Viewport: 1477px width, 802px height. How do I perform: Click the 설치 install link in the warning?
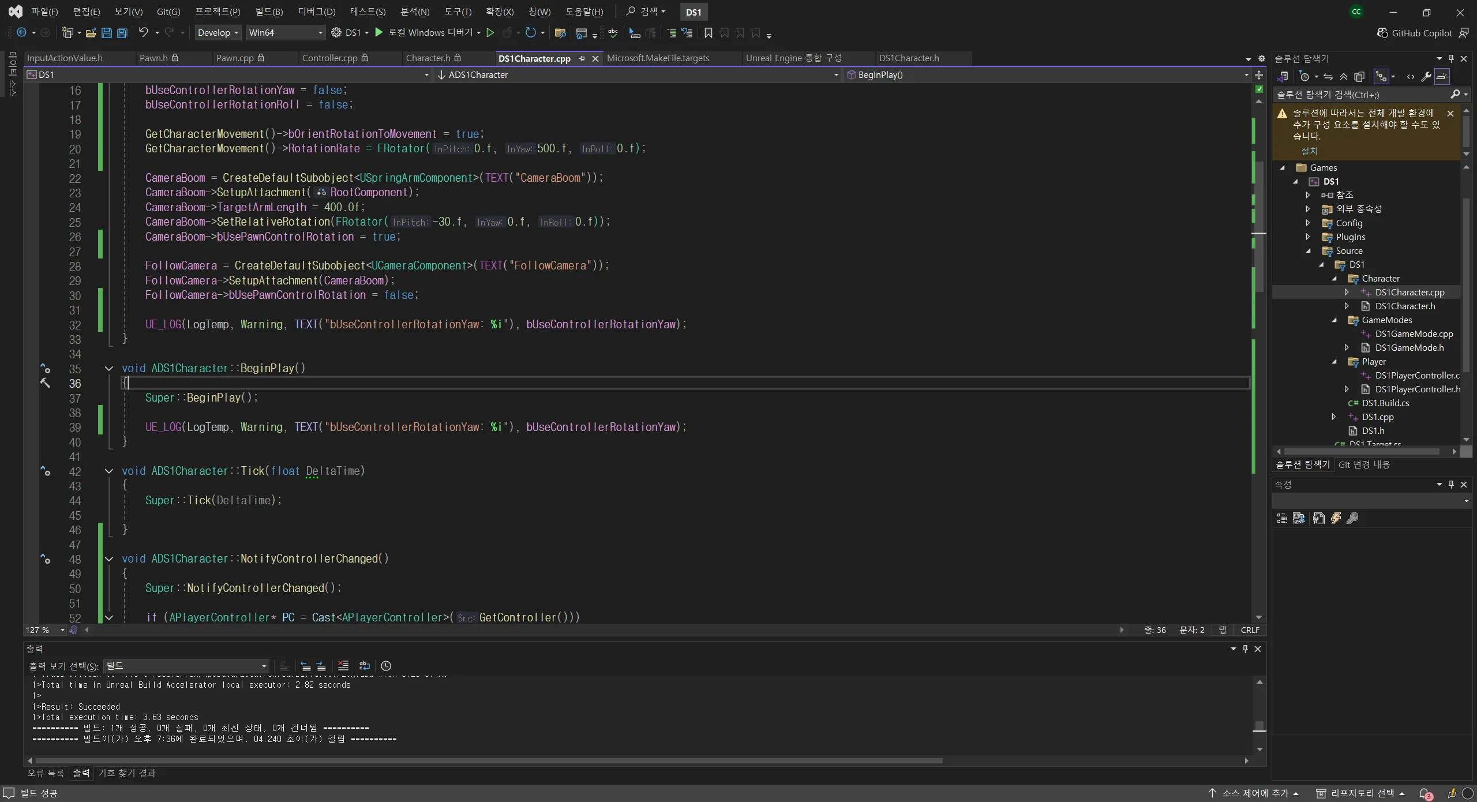click(1309, 151)
